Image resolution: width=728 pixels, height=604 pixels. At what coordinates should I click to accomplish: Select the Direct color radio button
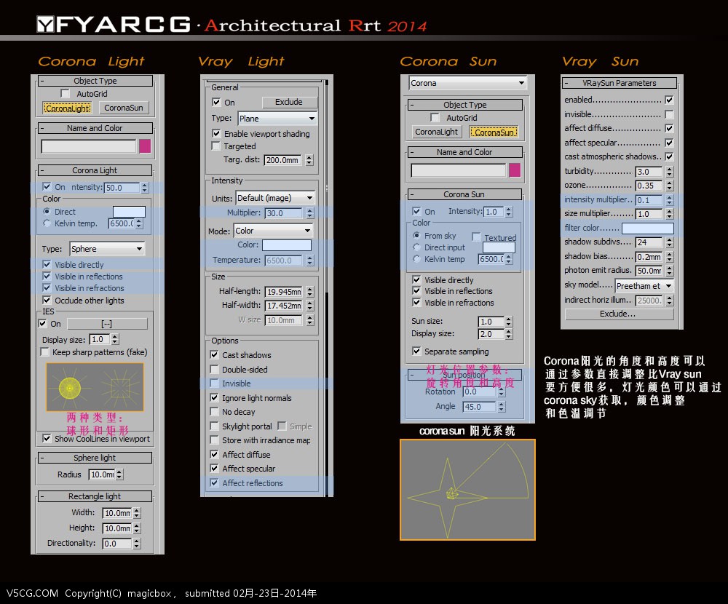tap(47, 211)
